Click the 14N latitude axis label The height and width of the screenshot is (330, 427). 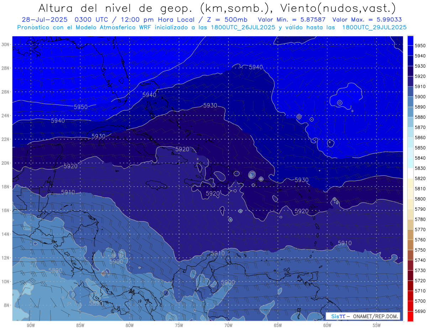5,234
